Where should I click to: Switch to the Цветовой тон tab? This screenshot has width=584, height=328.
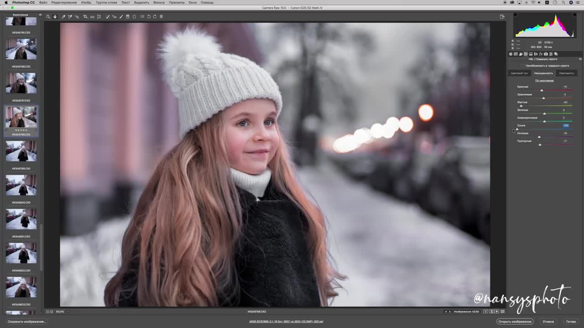pos(519,73)
